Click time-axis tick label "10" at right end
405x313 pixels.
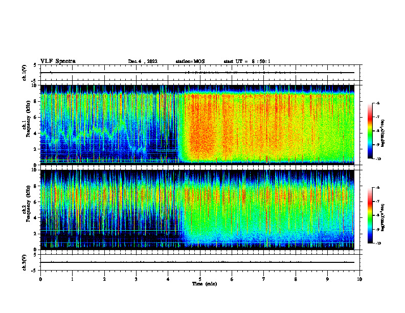coord(359,279)
